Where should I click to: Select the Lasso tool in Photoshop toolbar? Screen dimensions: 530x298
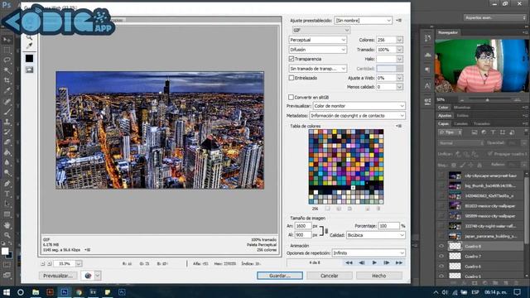(7, 60)
